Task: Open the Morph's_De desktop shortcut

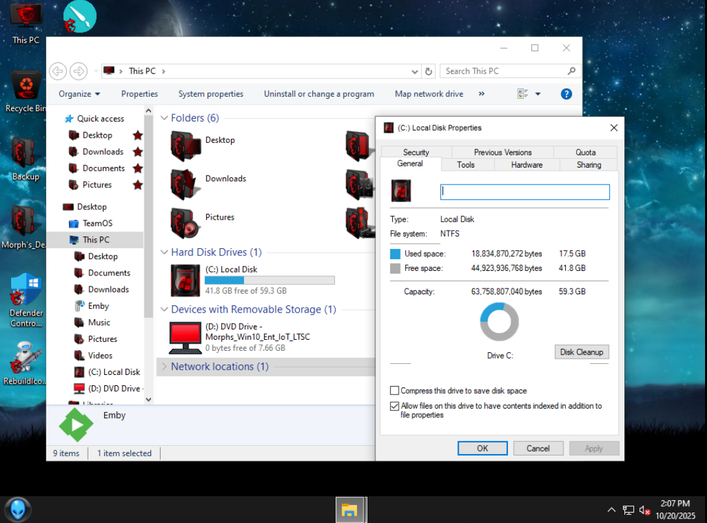Action: coord(23,227)
